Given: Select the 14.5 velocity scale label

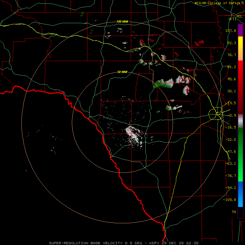Looking at the screenshot, I should pyautogui.click(x=232, y=103).
